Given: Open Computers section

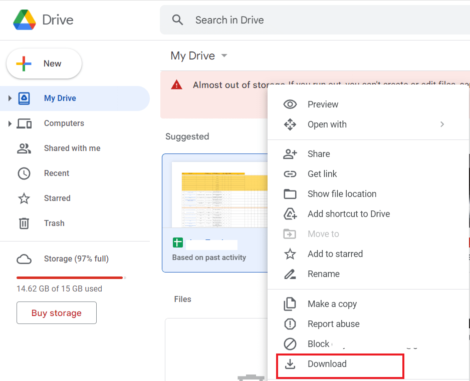Looking at the screenshot, I should point(64,123).
